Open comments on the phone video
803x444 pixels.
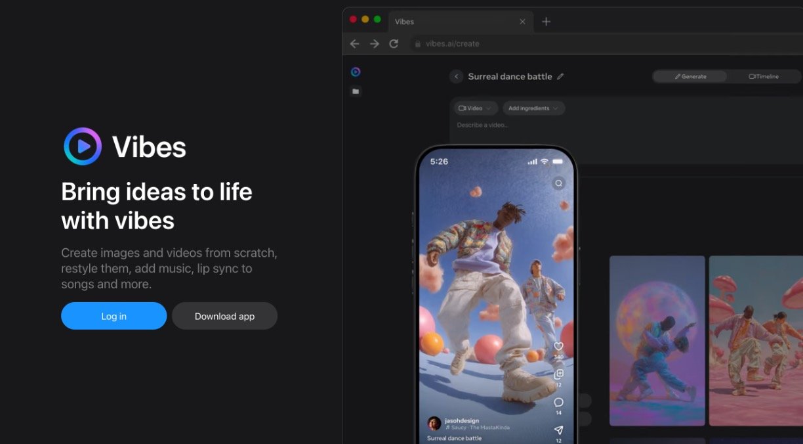(x=558, y=402)
